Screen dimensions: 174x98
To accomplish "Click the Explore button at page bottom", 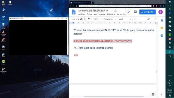I will [x=153, y=94].
